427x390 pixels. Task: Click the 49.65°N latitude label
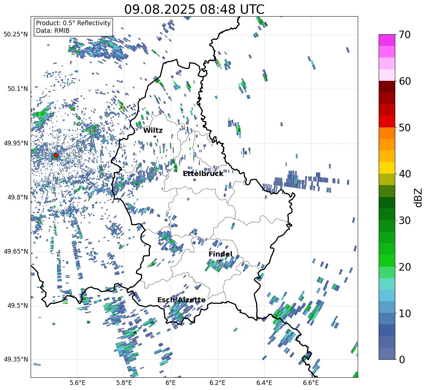tap(16, 251)
